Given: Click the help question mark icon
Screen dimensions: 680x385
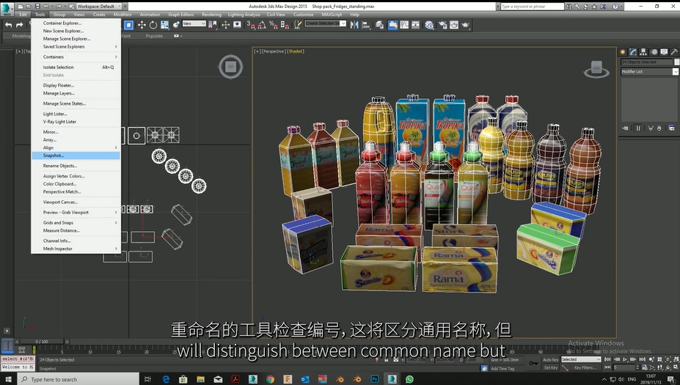Looking at the screenshot, I should (x=615, y=7).
